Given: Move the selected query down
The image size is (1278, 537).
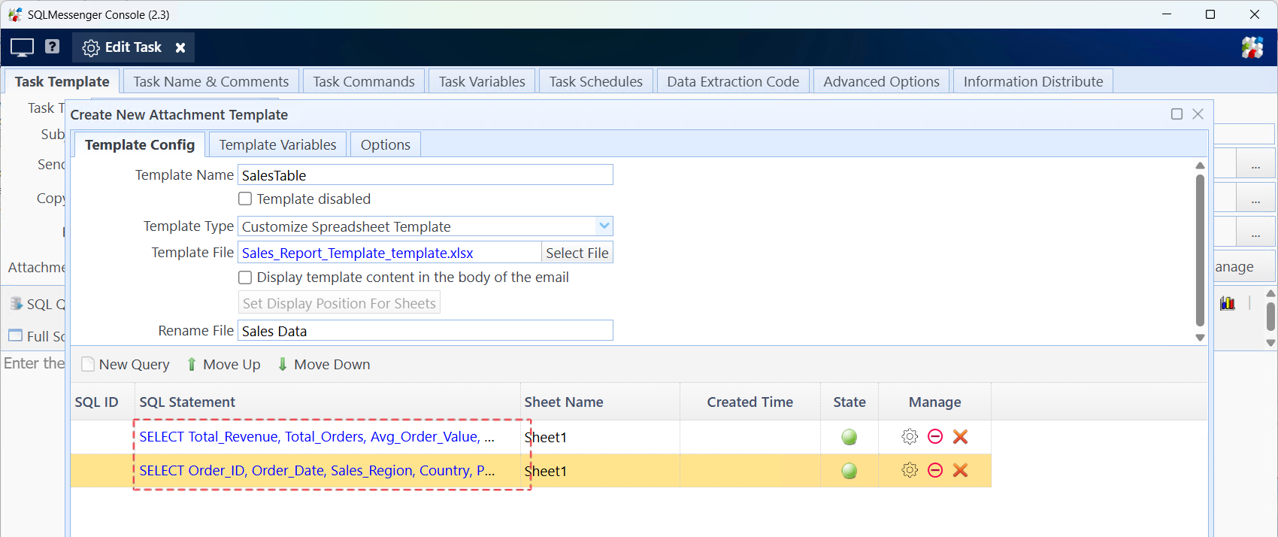Looking at the screenshot, I should click(324, 364).
